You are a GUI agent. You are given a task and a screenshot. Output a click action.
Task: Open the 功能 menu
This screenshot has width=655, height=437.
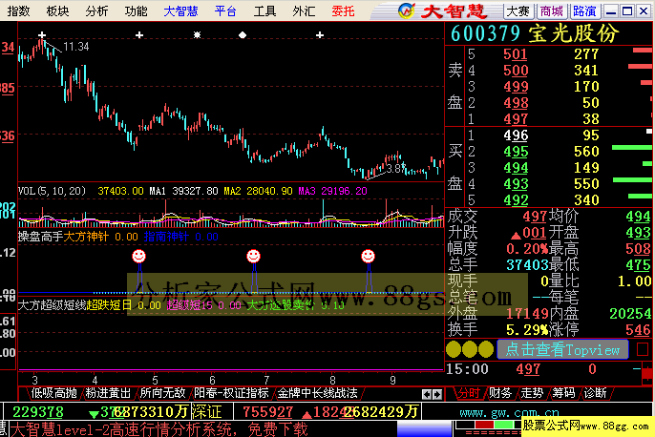[136, 10]
